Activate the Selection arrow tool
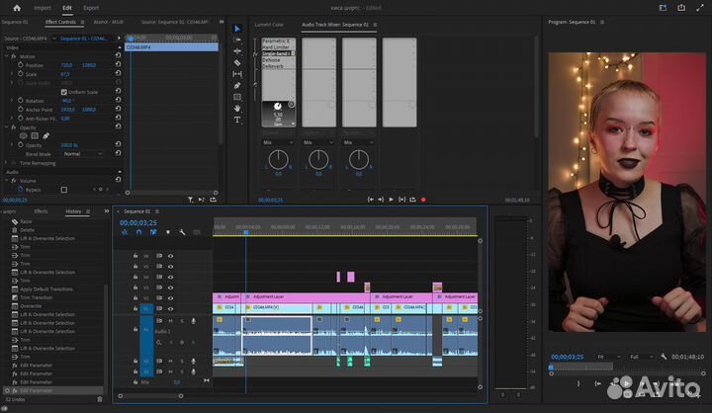This screenshot has height=413, width=712. [237, 29]
